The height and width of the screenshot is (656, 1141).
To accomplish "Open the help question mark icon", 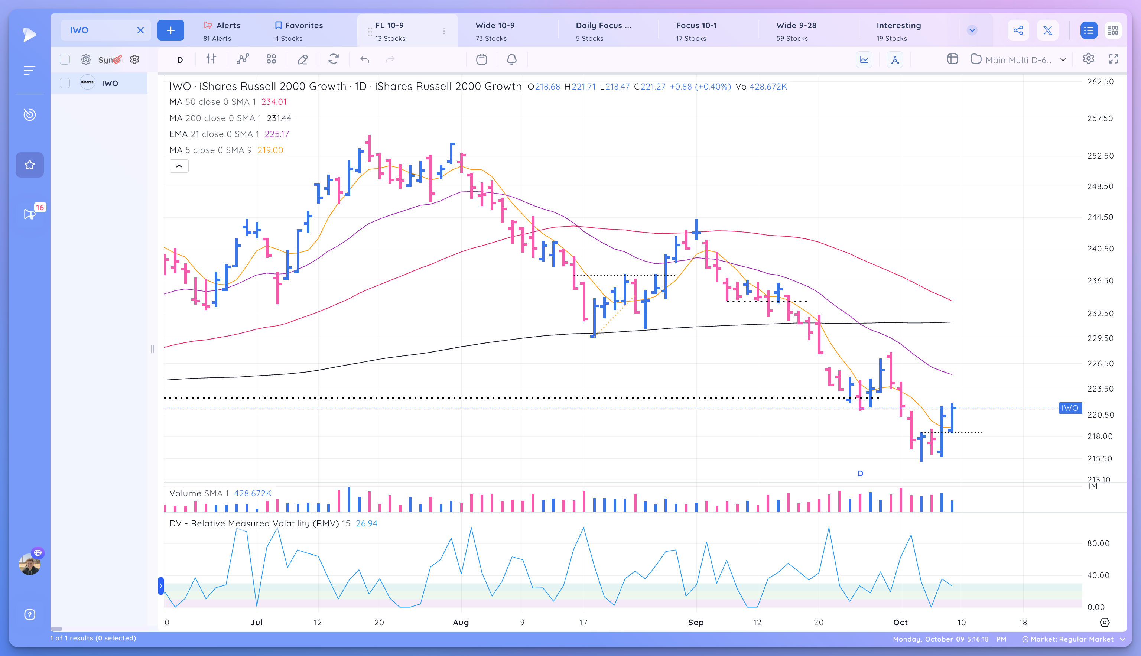I will [x=29, y=614].
